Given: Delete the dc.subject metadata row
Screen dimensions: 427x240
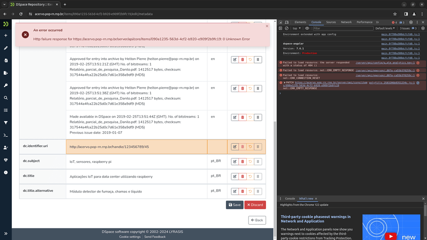Looking at the screenshot, I should coord(243,162).
